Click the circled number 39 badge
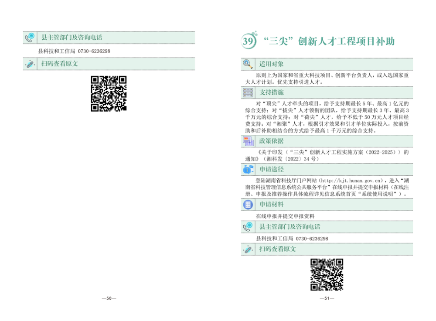This screenshot has height=321, width=436. pyautogui.click(x=248, y=42)
